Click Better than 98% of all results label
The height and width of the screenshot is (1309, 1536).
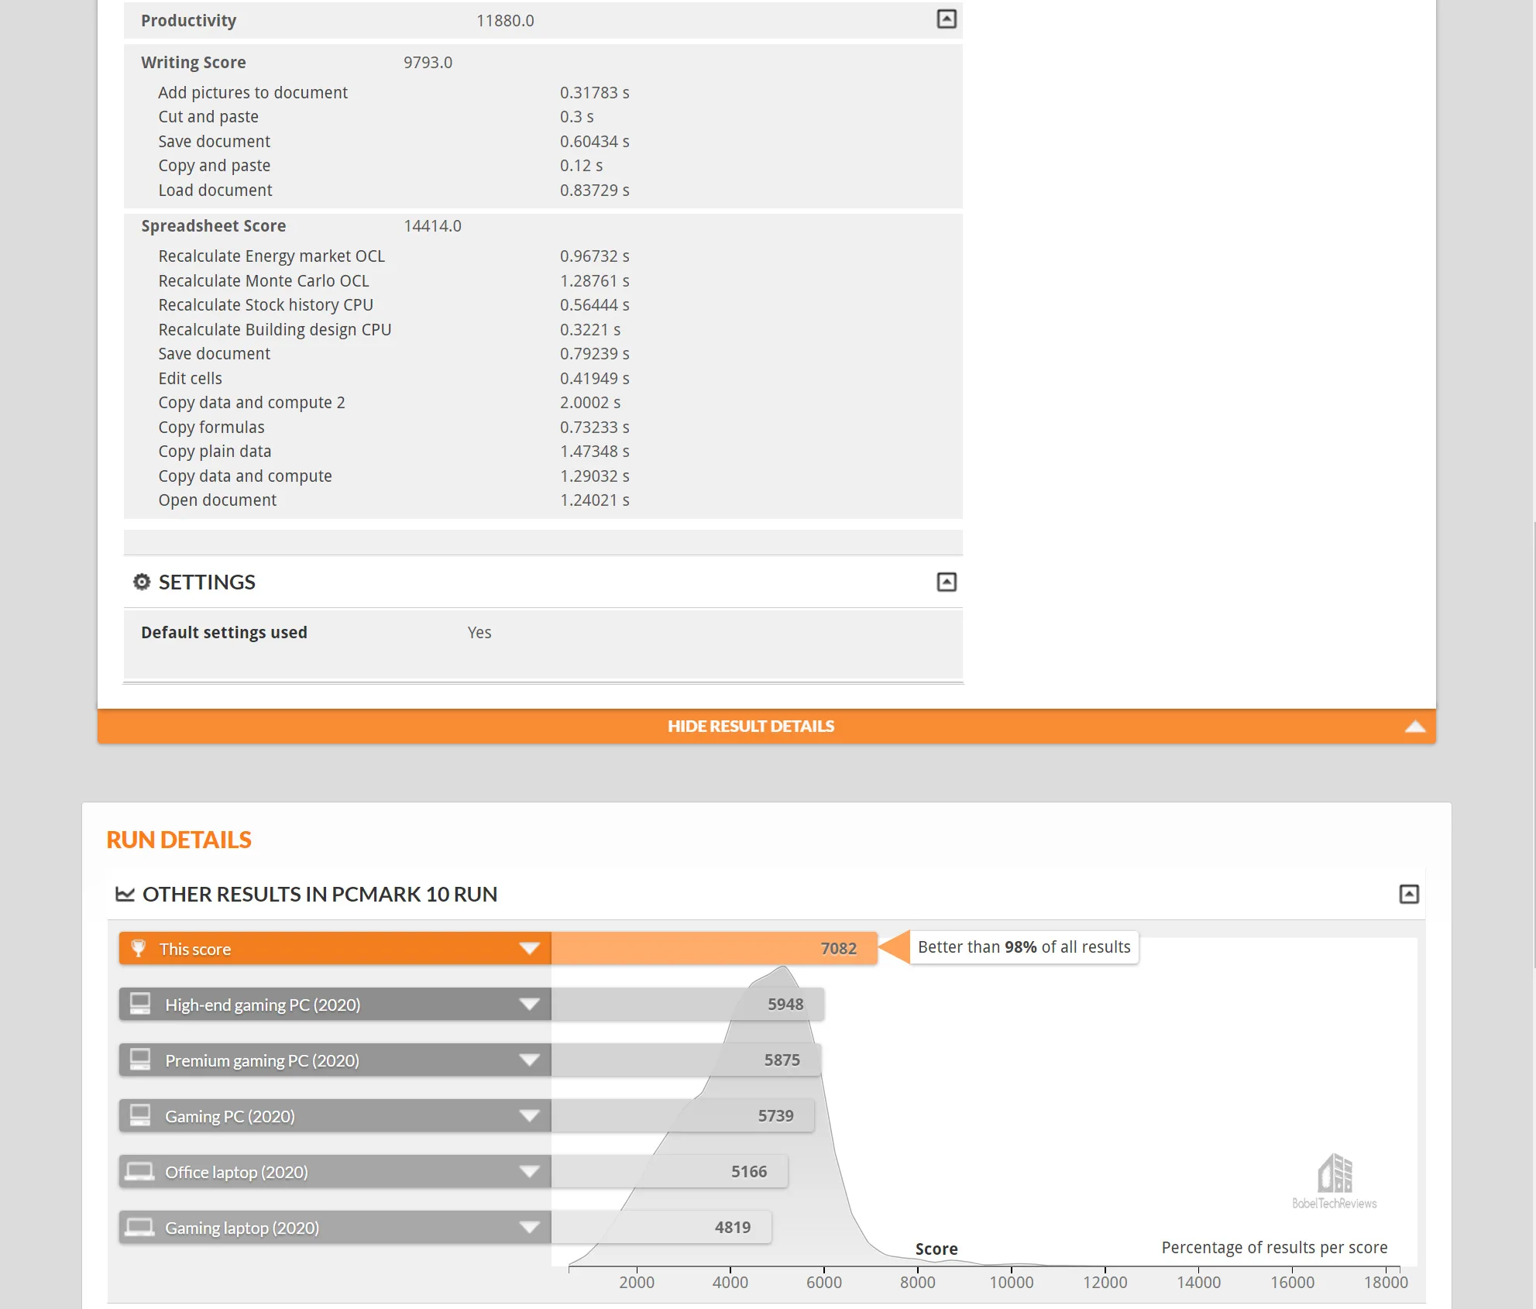click(1024, 947)
